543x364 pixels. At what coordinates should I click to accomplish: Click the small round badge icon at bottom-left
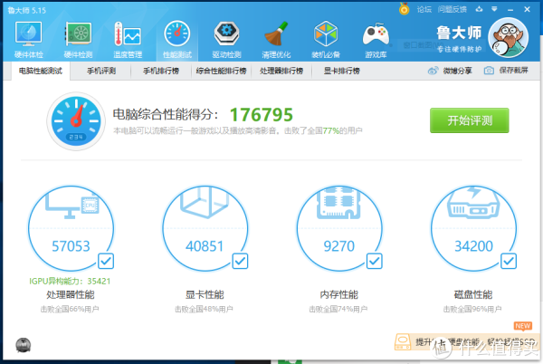(x=24, y=345)
